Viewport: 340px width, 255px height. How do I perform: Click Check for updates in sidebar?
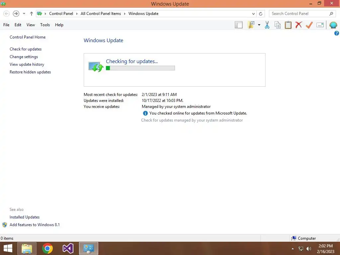(26, 49)
